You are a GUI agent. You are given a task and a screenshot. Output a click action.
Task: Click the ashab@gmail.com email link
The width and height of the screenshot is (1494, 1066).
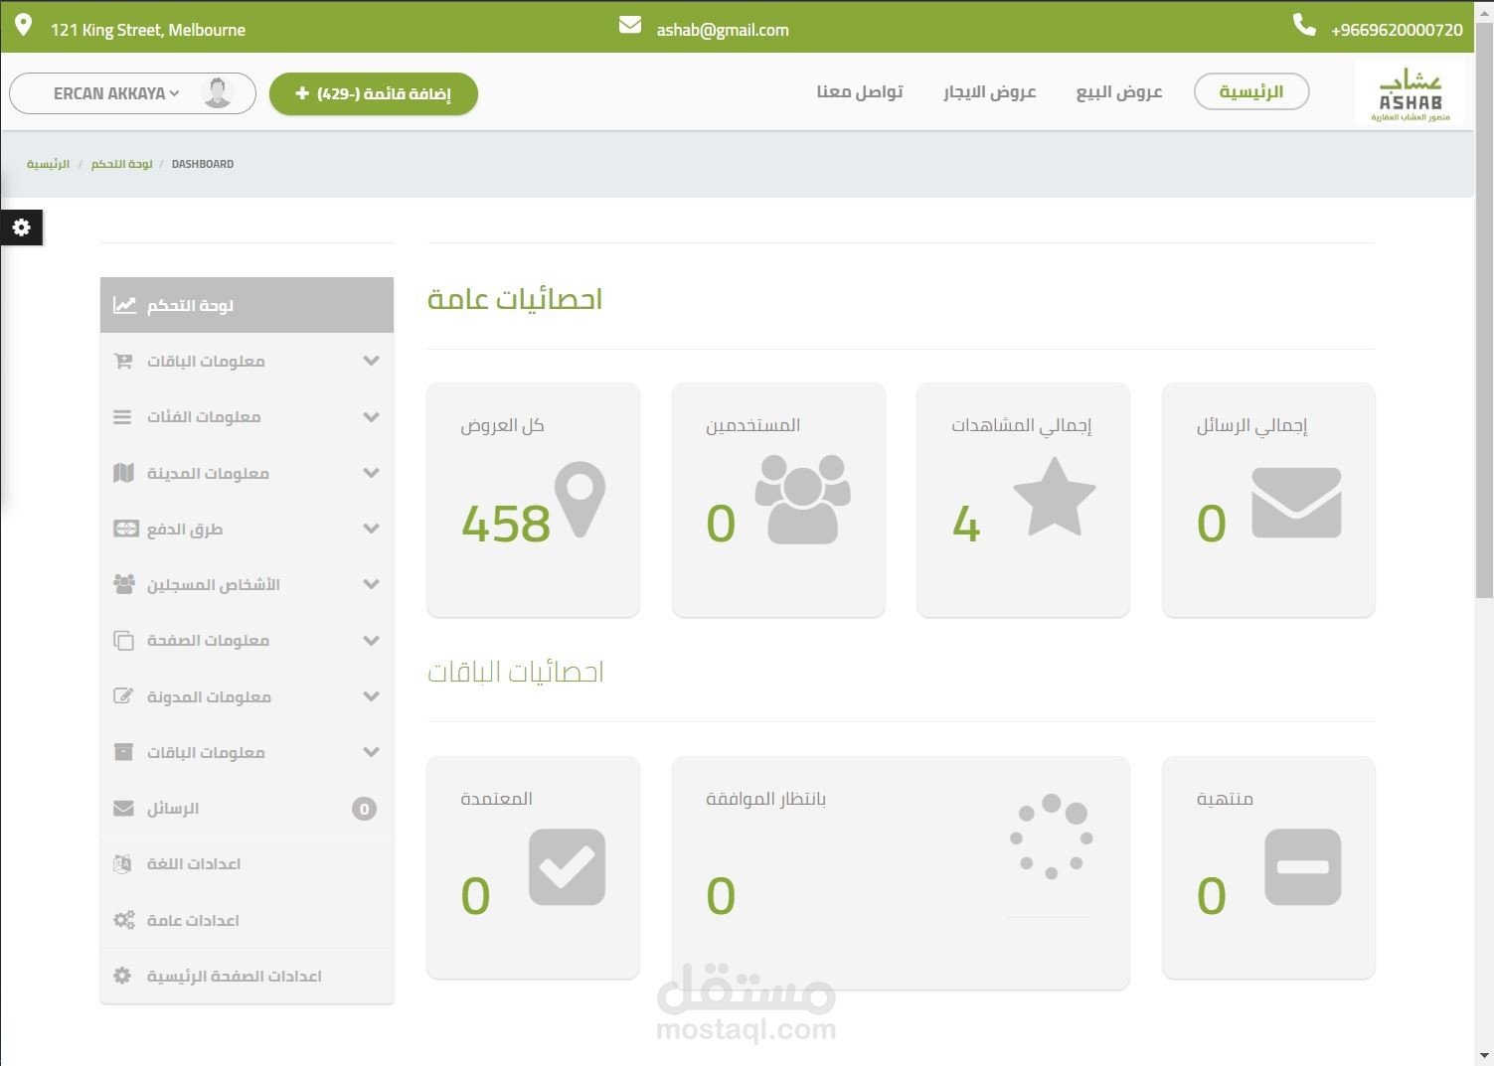(722, 29)
